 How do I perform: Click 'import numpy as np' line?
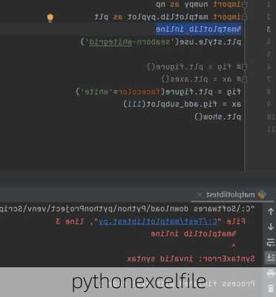(198, 4)
